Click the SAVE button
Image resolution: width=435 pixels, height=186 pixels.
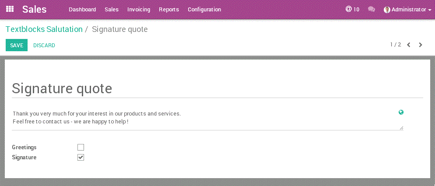tap(17, 45)
